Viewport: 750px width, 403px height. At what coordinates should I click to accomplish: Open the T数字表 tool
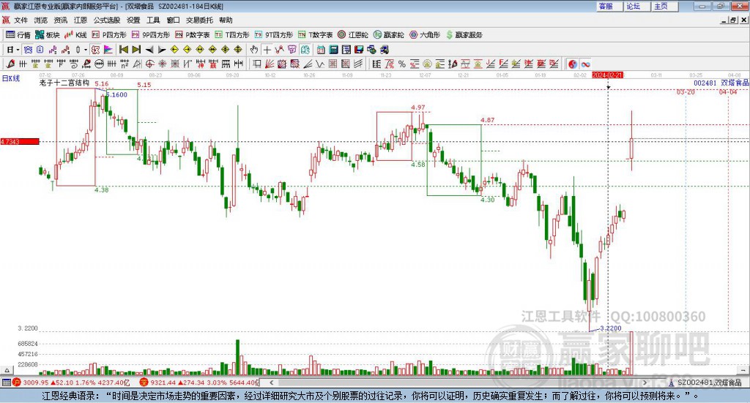click(315, 35)
